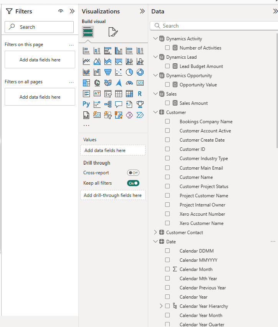Insert a Python visual
The height and width of the screenshot is (327, 278).
86,104
